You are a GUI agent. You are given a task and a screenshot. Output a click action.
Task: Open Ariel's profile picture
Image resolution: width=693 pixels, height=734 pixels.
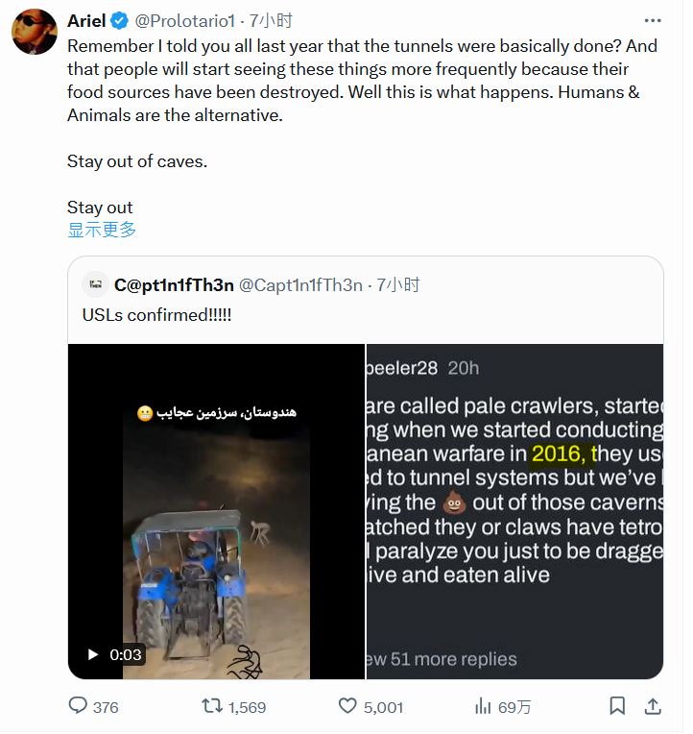(x=34, y=32)
